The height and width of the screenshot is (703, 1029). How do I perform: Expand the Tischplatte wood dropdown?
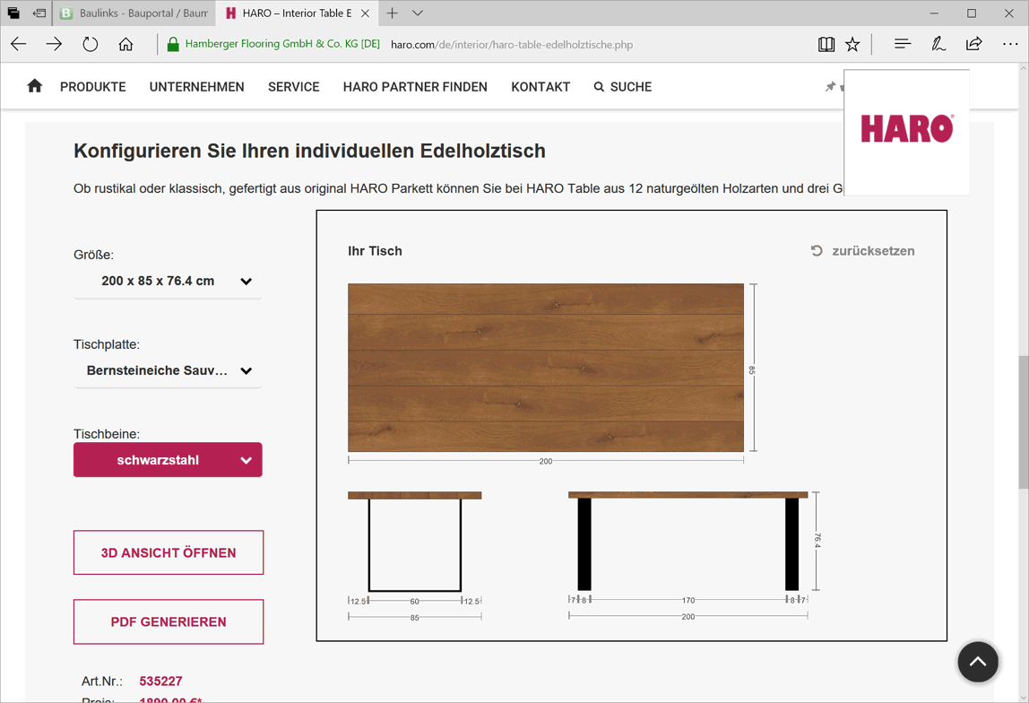(x=168, y=371)
